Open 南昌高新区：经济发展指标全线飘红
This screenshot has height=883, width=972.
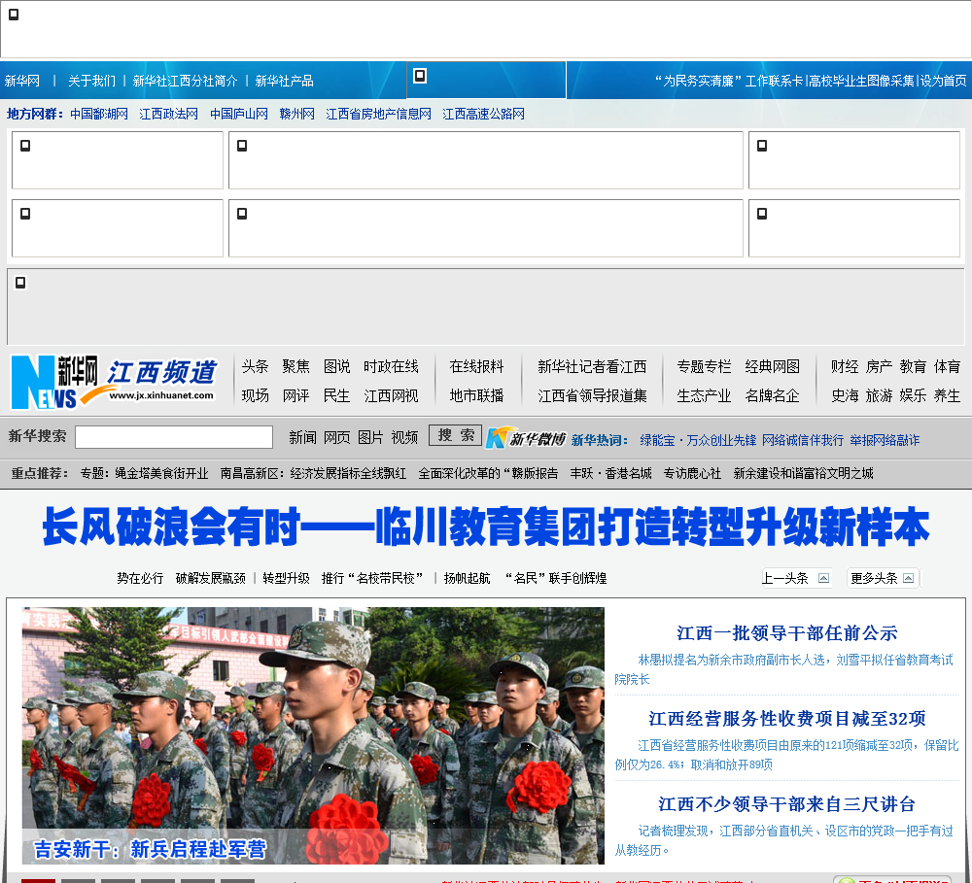pos(313,473)
